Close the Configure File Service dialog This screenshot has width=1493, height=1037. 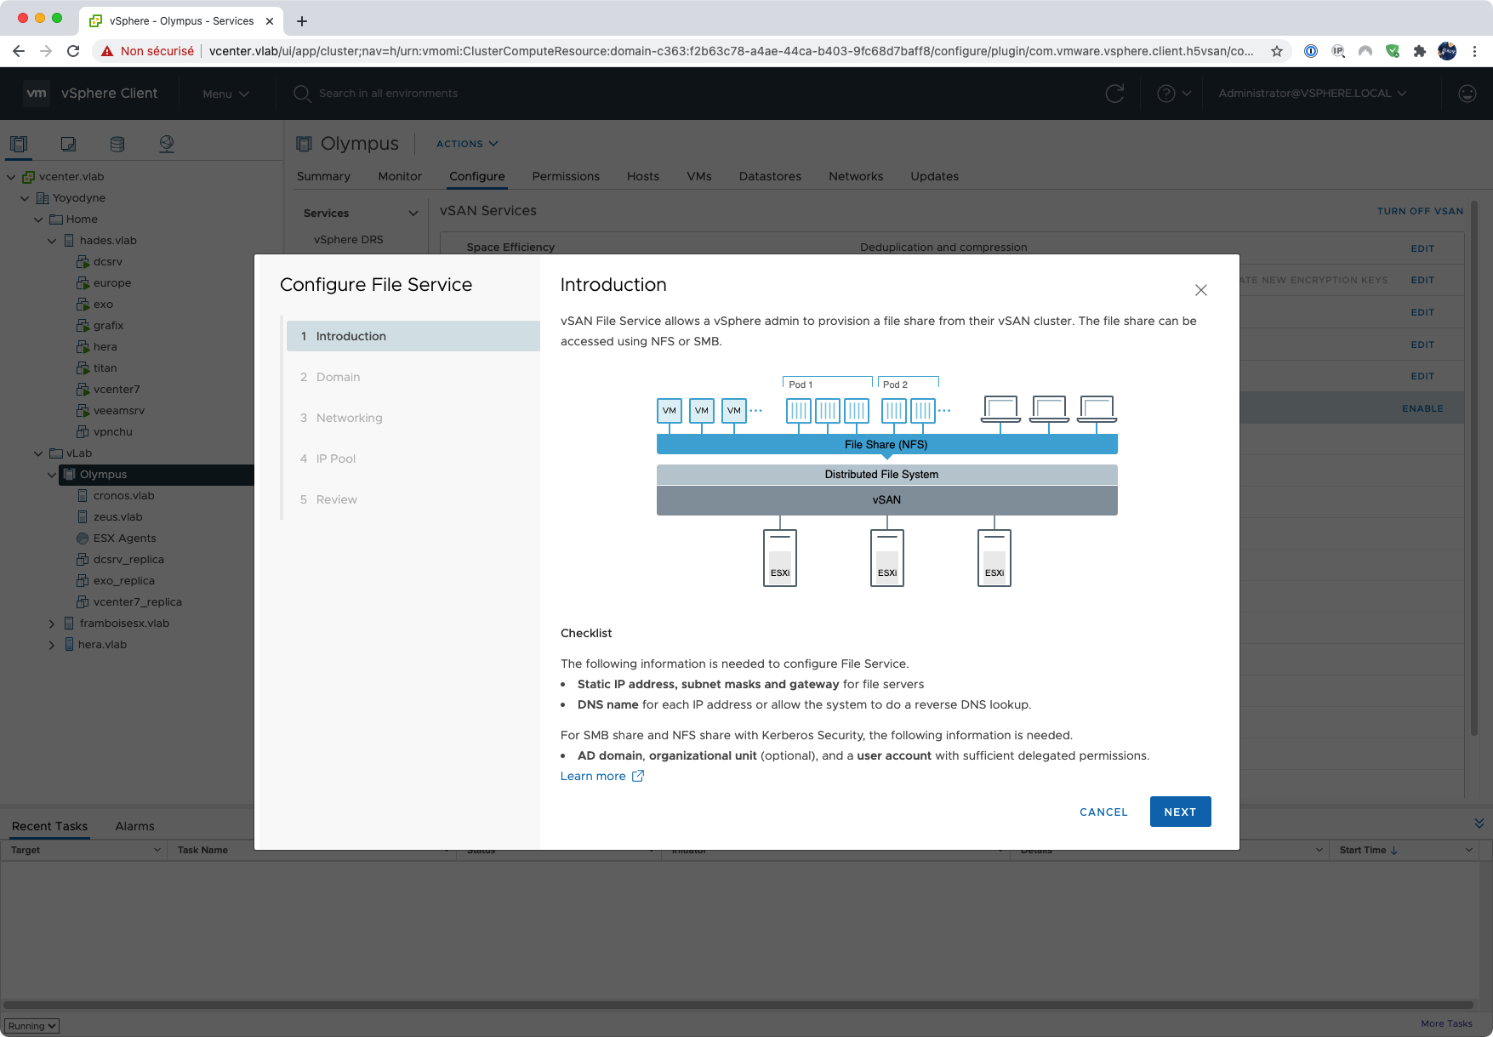coord(1200,290)
